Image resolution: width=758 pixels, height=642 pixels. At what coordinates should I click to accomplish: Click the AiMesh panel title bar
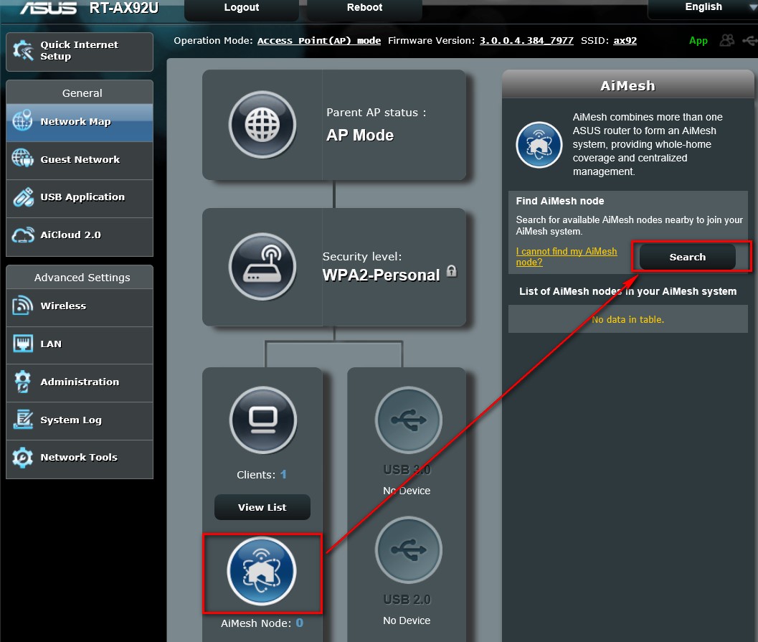[627, 85]
